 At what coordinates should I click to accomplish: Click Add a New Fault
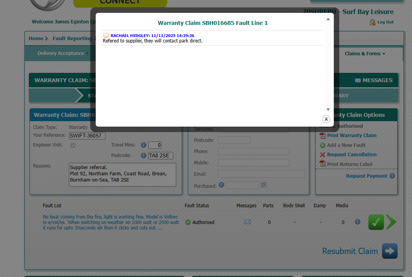point(346,145)
